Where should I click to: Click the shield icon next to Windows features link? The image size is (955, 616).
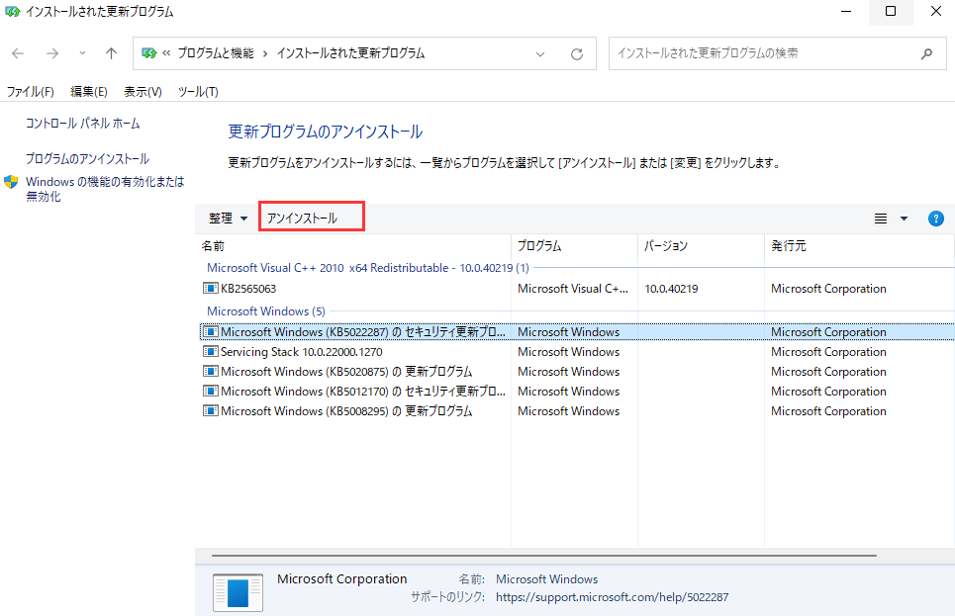(x=9, y=182)
